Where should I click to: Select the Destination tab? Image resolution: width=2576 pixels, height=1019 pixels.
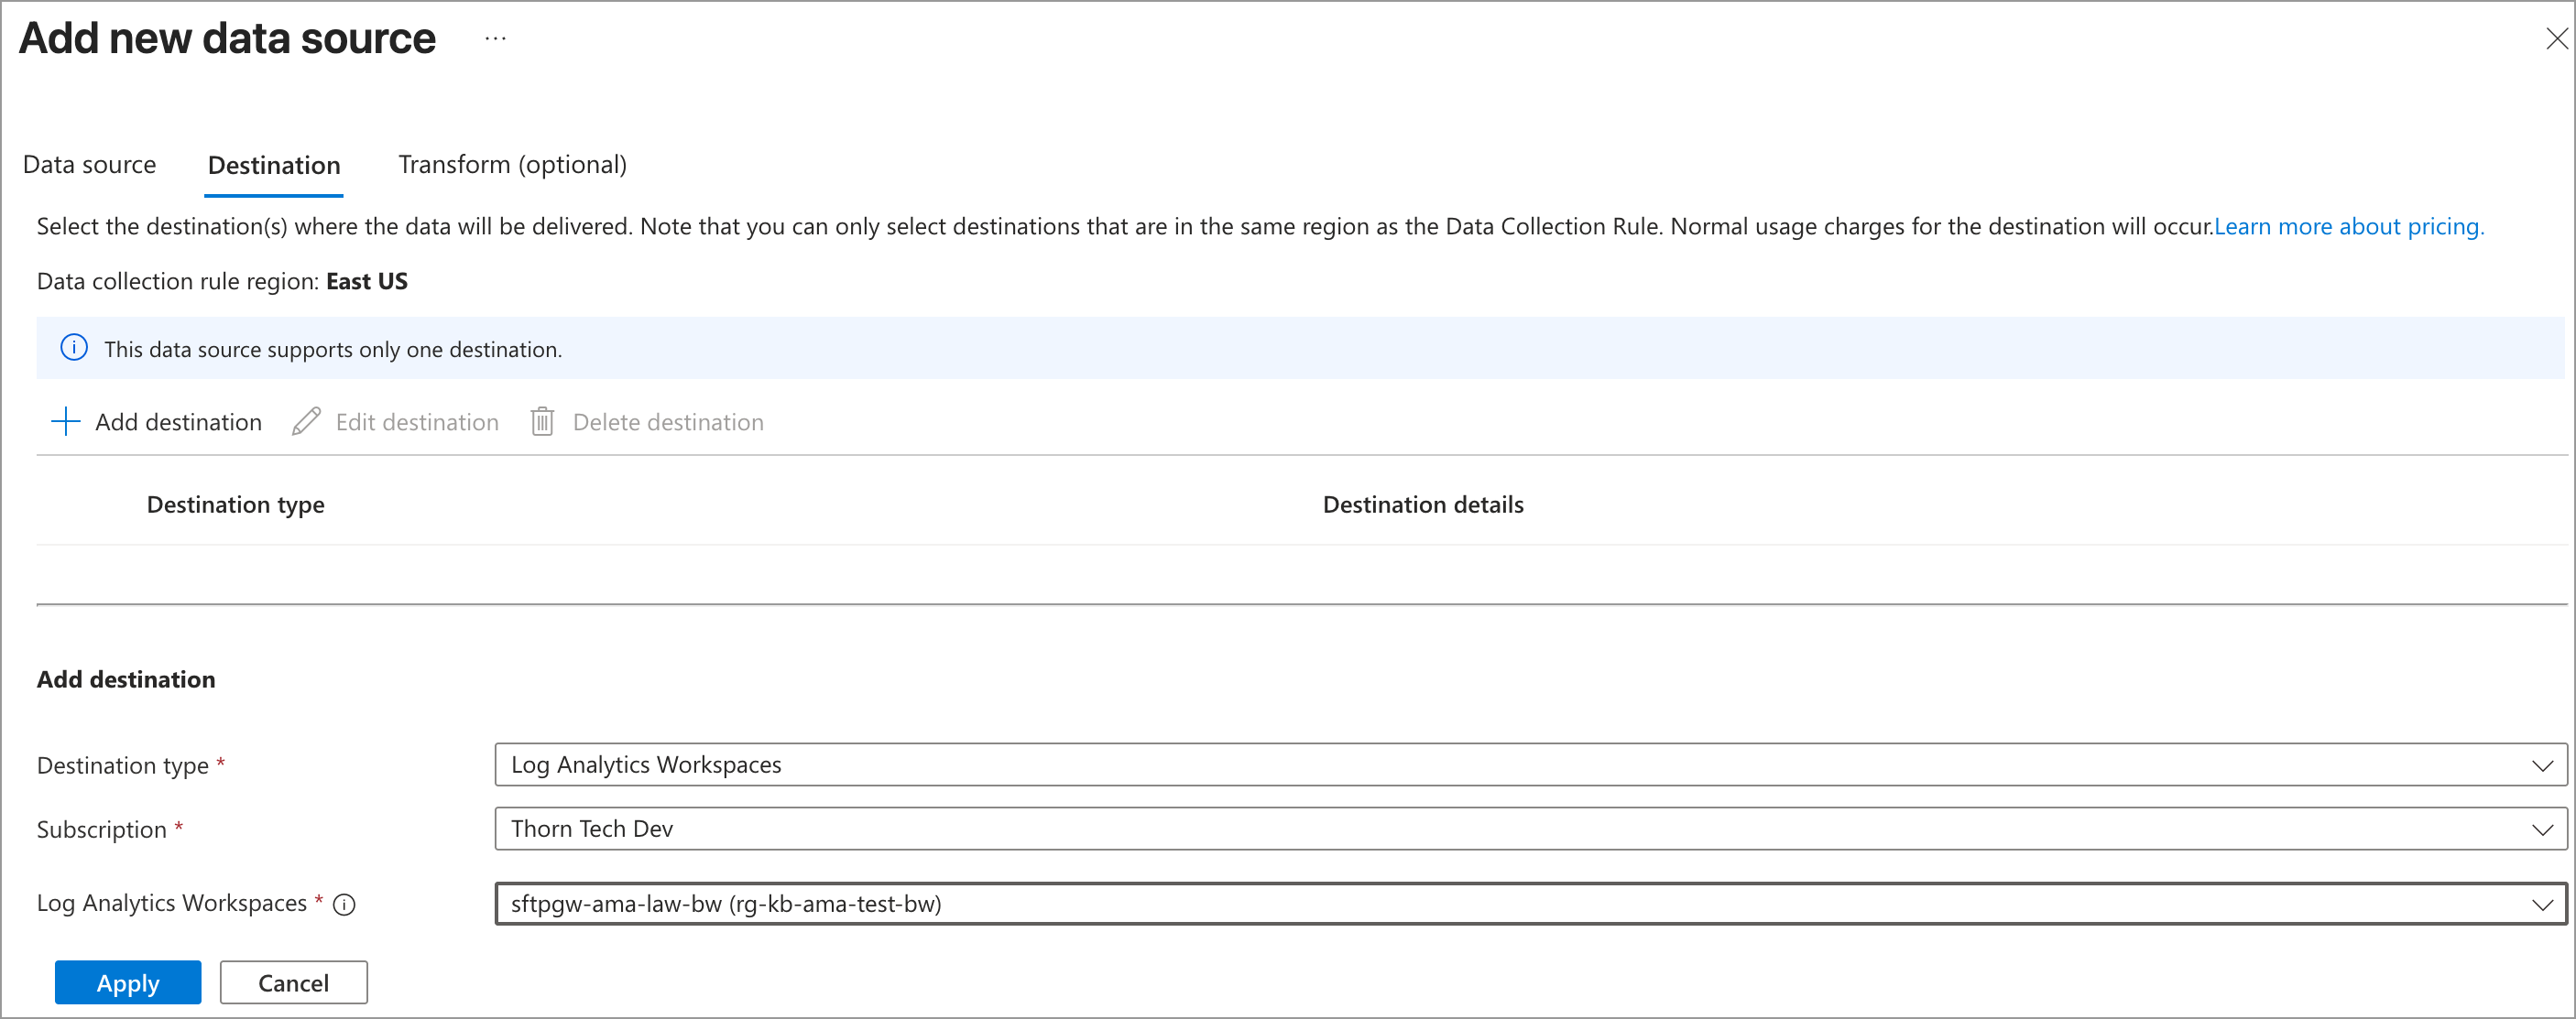[x=274, y=166]
